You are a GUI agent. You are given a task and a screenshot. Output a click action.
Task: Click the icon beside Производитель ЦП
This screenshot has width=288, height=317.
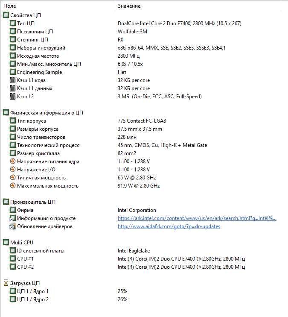[x=6, y=202]
